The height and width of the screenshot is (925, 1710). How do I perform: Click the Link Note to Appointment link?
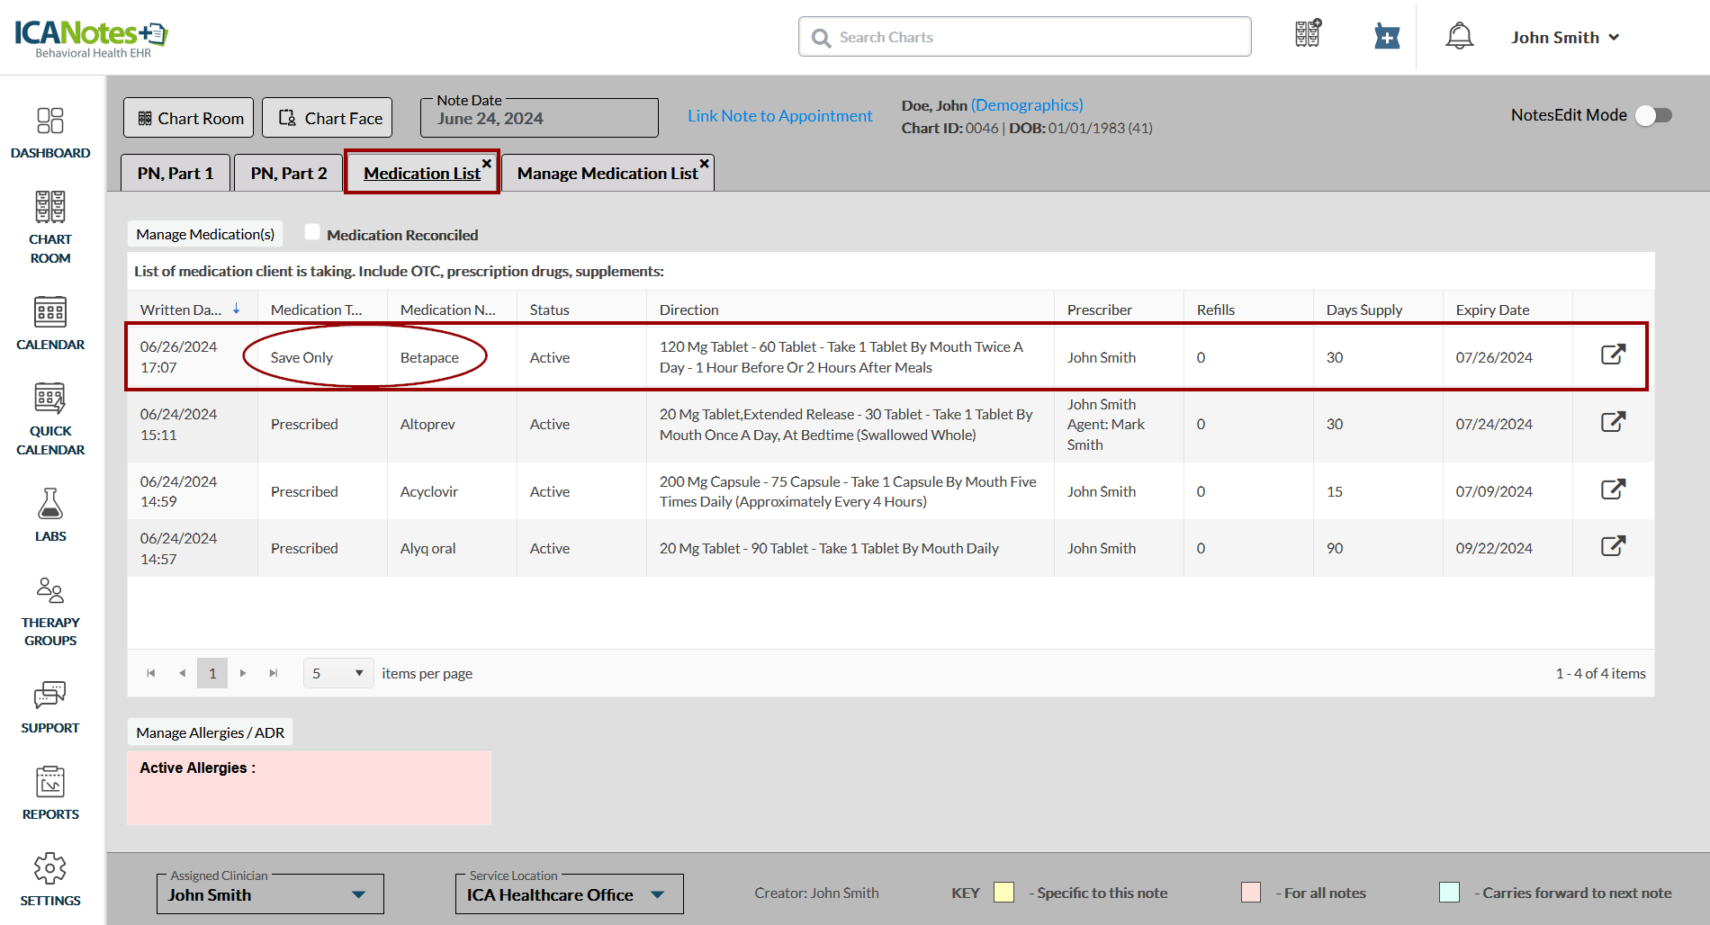click(x=779, y=116)
